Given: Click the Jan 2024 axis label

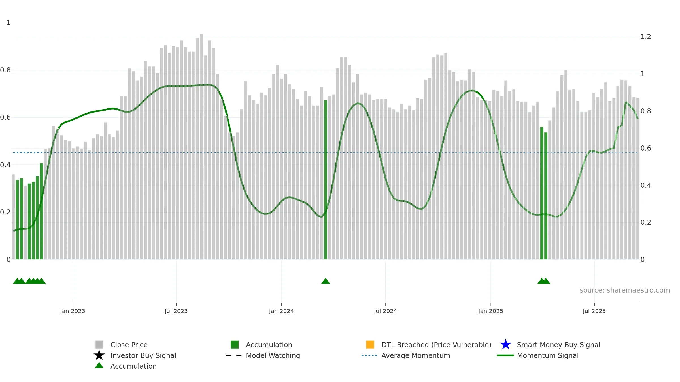Looking at the screenshot, I should (281, 311).
